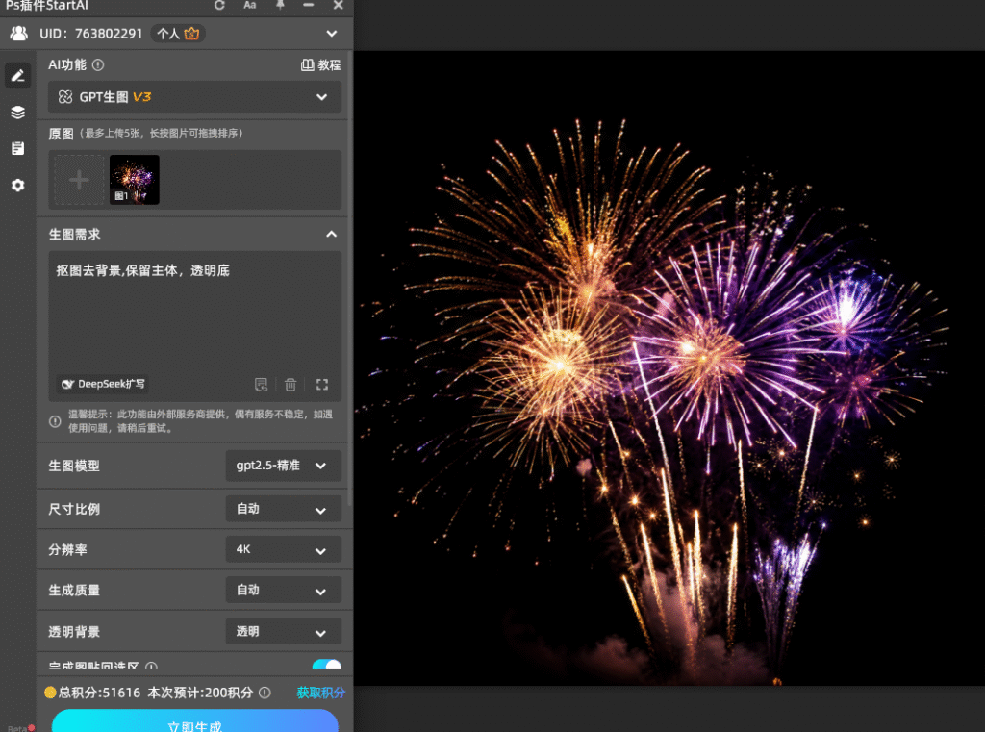Viewport: 985px width, 732px height.
Task: Click info icon next to AI功能
Action: [x=98, y=64]
